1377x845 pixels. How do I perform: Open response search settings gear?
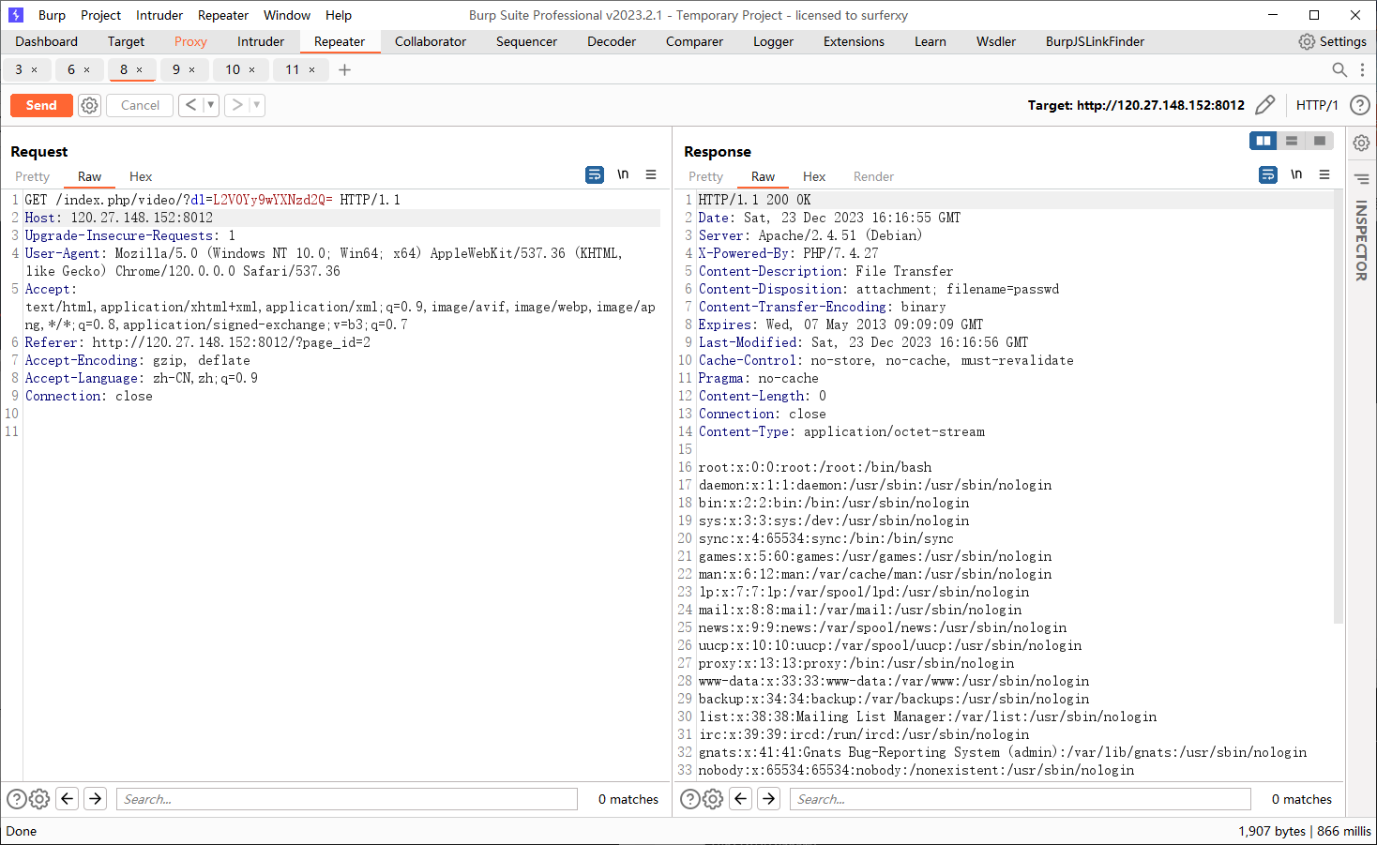tap(713, 799)
